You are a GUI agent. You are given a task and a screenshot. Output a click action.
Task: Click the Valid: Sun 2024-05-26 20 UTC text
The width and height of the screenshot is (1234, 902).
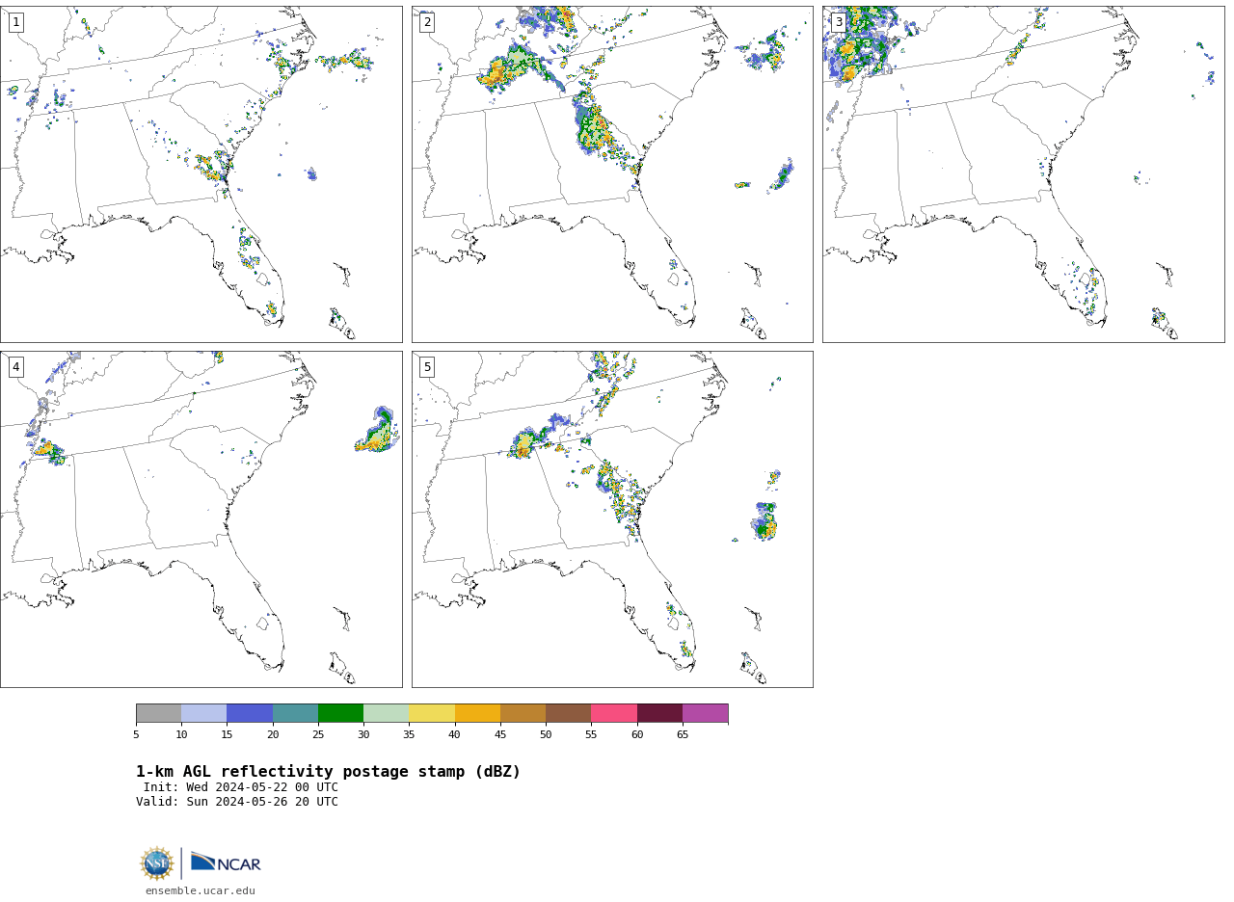tap(237, 802)
